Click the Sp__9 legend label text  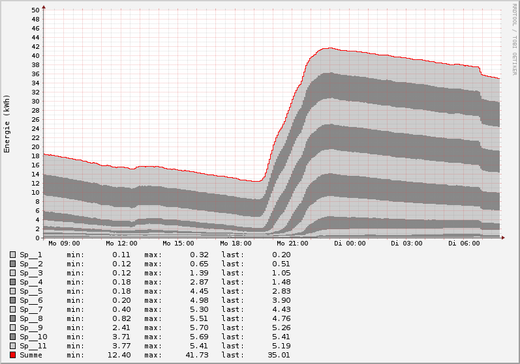coord(31,328)
